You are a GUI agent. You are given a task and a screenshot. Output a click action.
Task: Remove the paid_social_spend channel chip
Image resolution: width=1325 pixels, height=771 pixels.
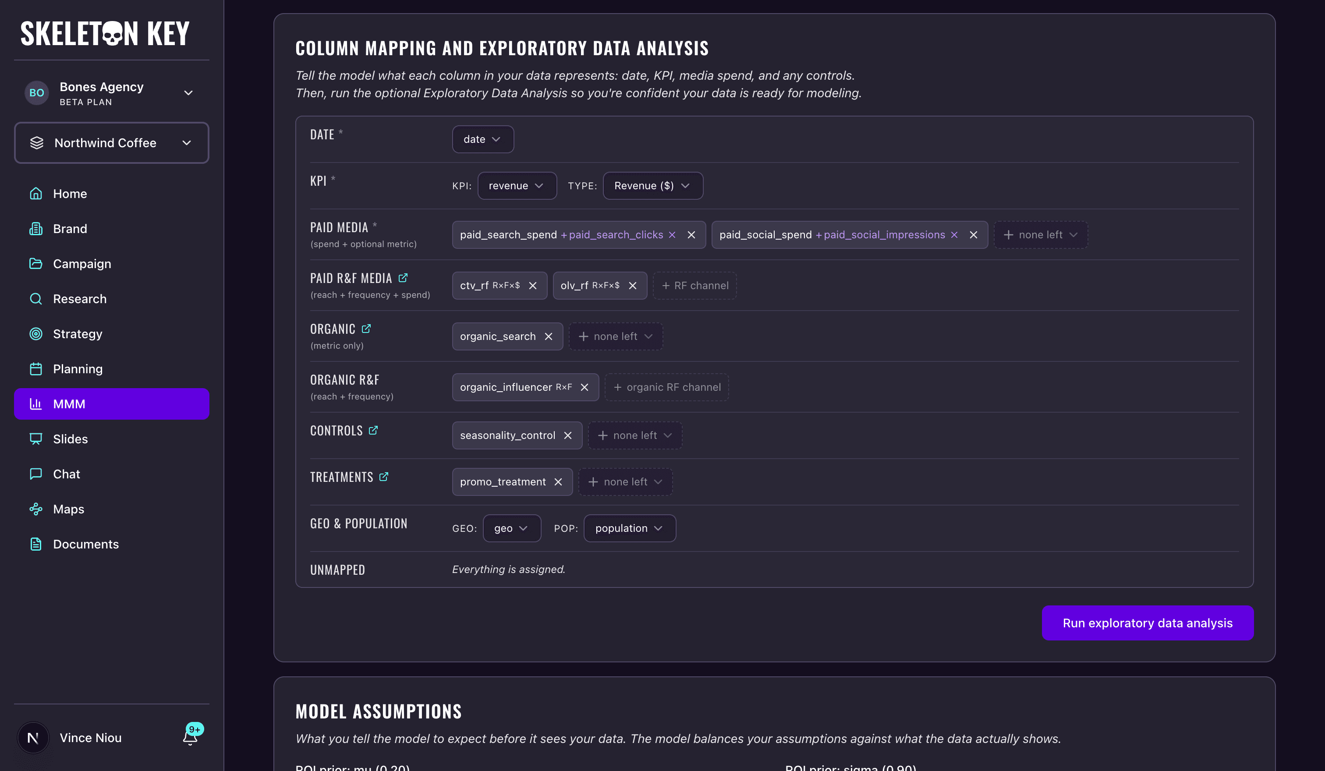(974, 235)
